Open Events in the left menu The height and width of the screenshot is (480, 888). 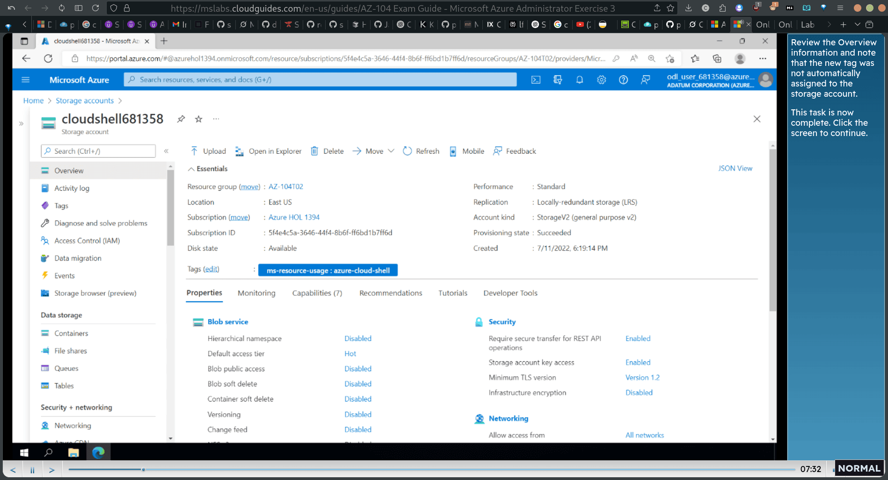point(98,276)
